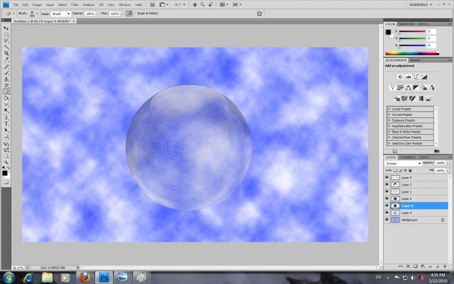The image size is (454, 284).
Task: Open the Windows Start menu
Action: click(x=9, y=277)
